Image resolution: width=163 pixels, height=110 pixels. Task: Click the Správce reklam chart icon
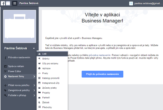(x=5, y=66)
